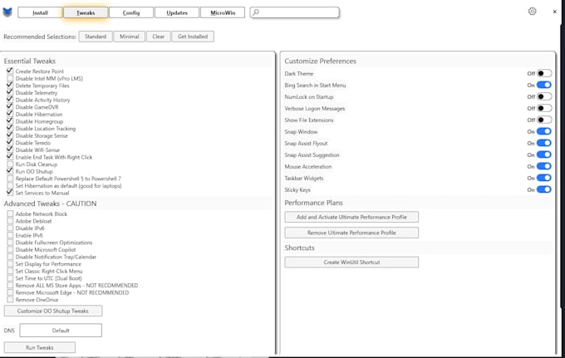
Task: Check Remove ALL MS Store Apps
Action: coord(10,285)
